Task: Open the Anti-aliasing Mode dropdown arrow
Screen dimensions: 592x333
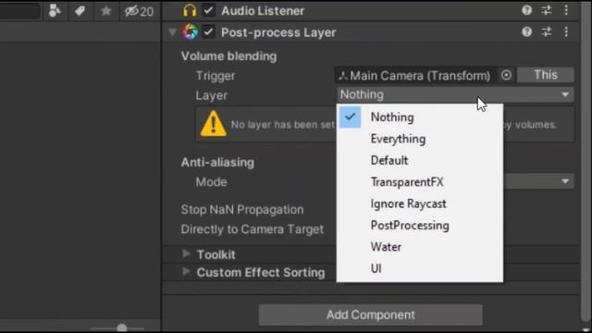Action: tap(565, 181)
